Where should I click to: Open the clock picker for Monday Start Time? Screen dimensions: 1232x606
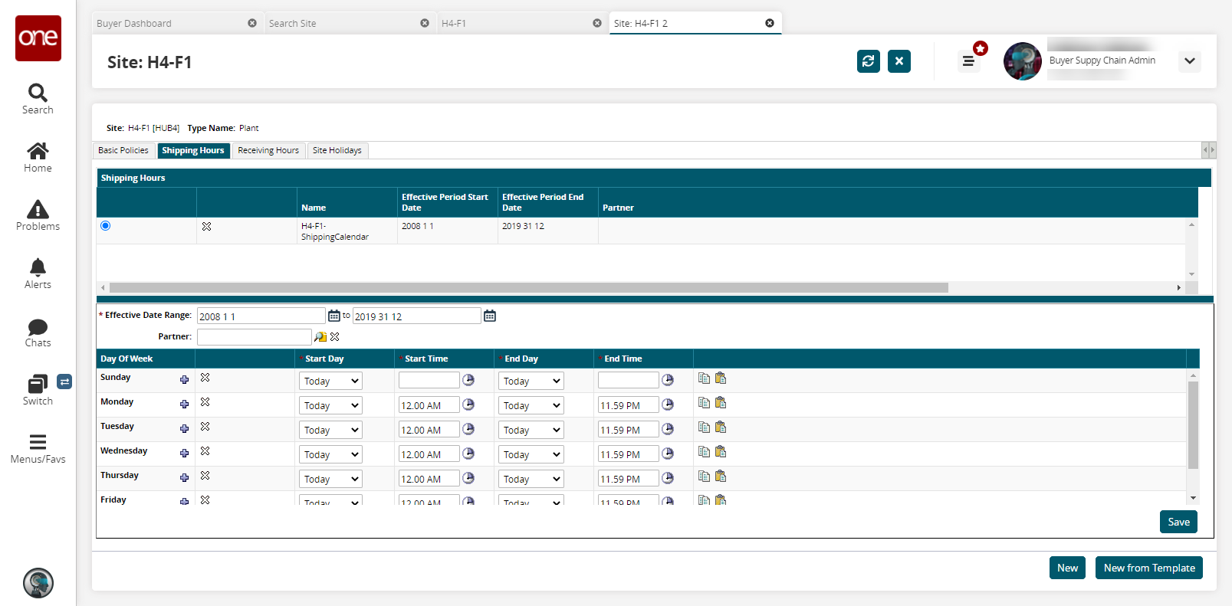pyautogui.click(x=468, y=405)
